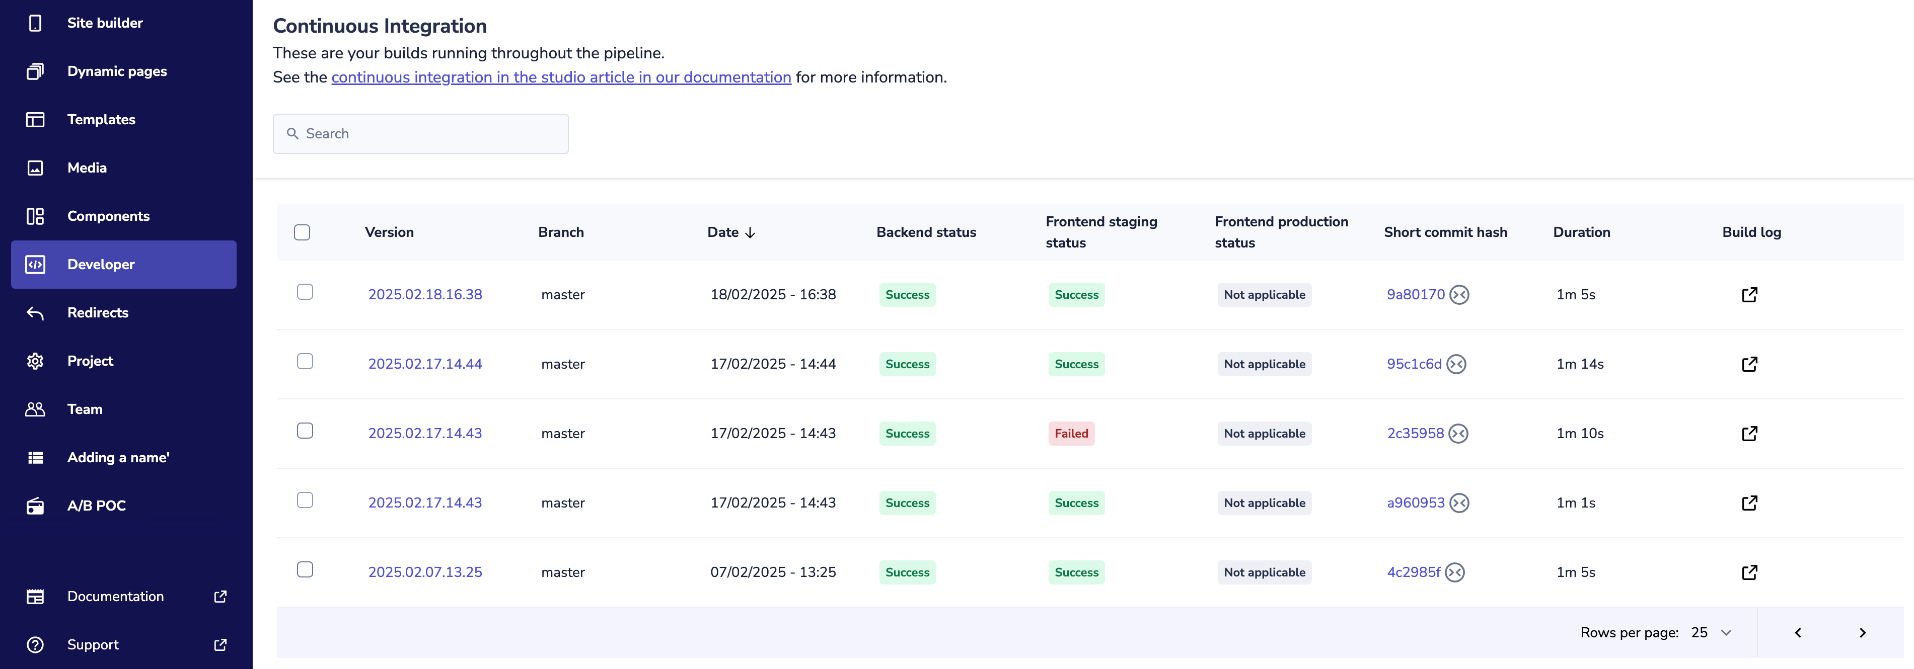Click commit icon beside hash 4c2985f
The height and width of the screenshot is (669, 1914).
click(x=1455, y=572)
